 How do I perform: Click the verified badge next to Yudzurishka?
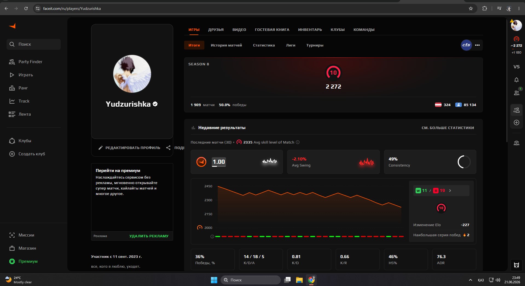[155, 104]
